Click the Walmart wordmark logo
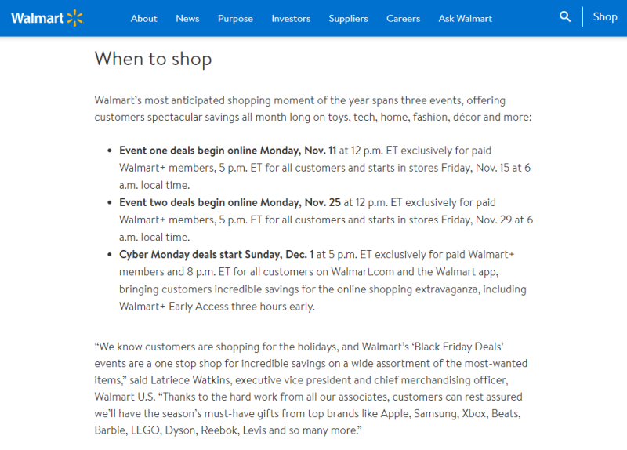The width and height of the screenshot is (627, 450). pyautogui.click(x=37, y=17)
